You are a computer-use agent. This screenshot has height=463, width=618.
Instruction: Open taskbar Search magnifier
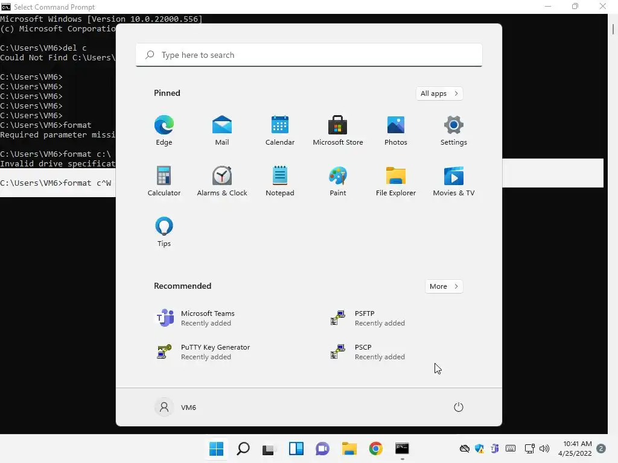[x=243, y=449]
